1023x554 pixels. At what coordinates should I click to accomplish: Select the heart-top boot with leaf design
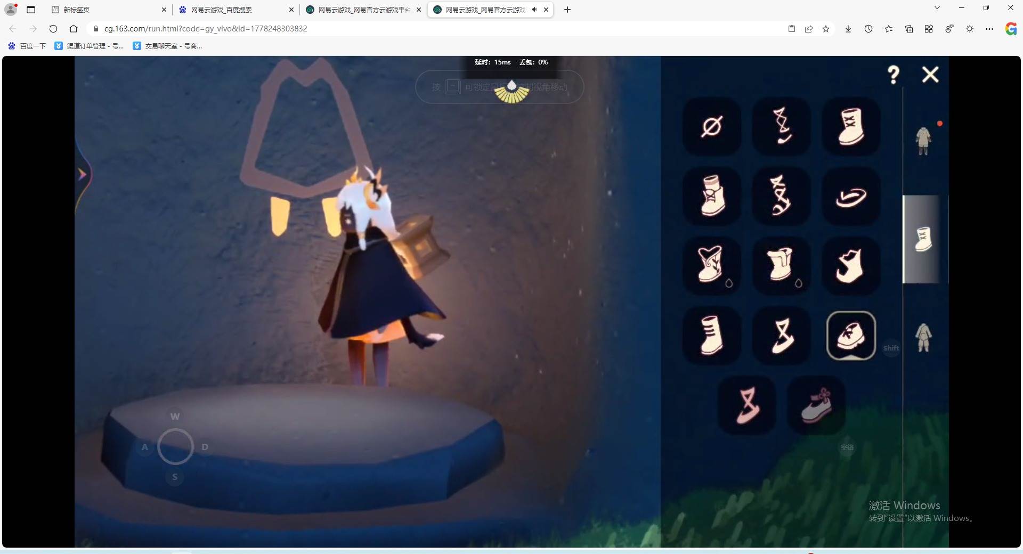point(712,265)
